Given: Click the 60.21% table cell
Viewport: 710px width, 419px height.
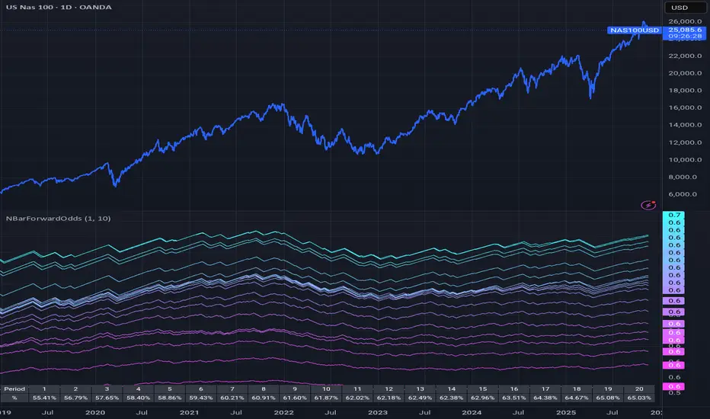Looking at the screenshot, I should (x=232, y=398).
